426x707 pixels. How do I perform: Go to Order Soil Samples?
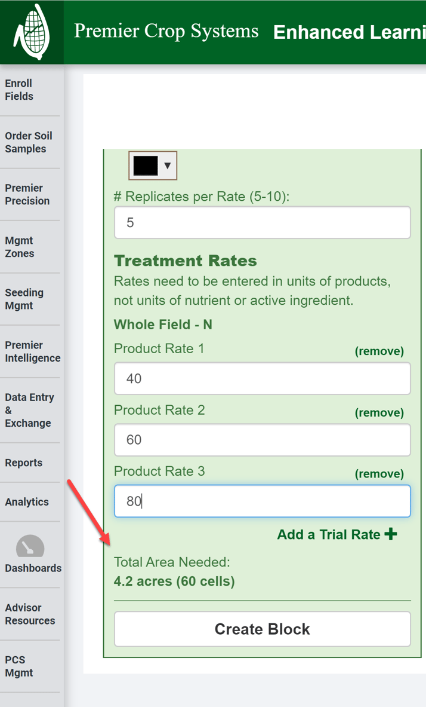(29, 142)
